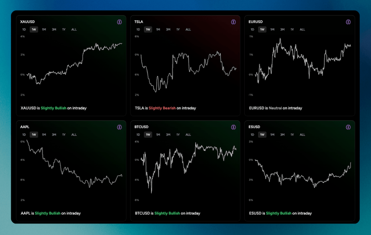Show ALL history on EURUSD chart

click(303, 30)
